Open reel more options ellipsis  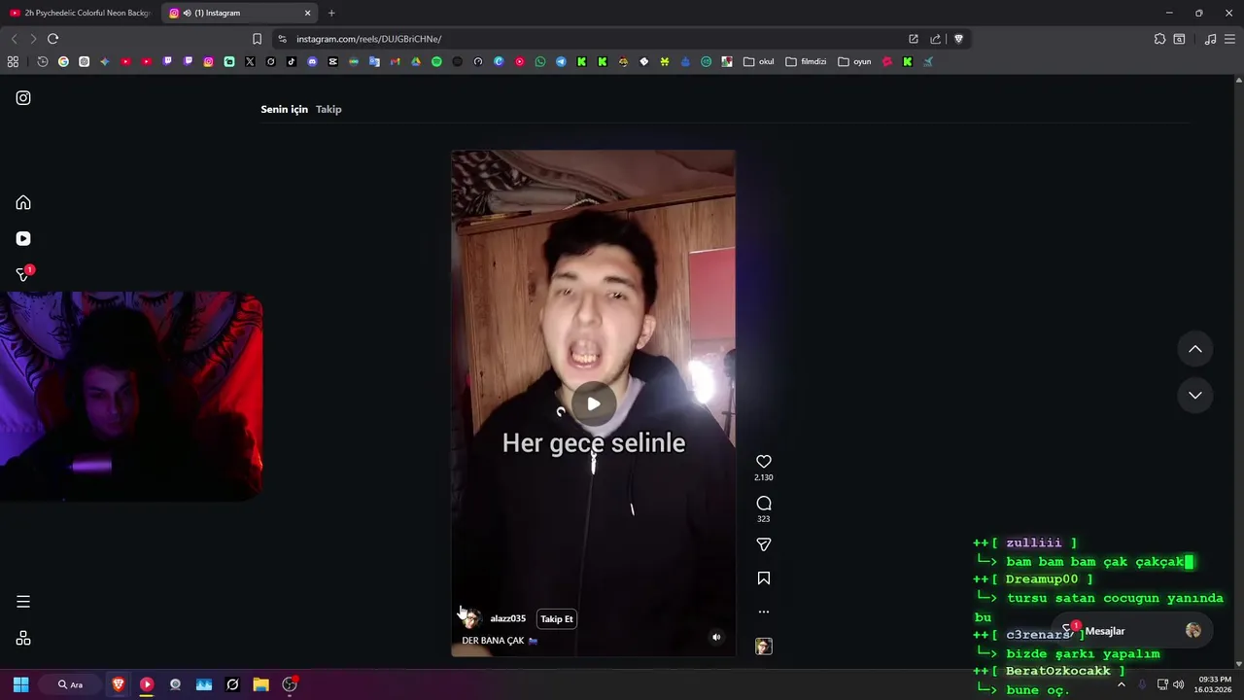pos(764,612)
